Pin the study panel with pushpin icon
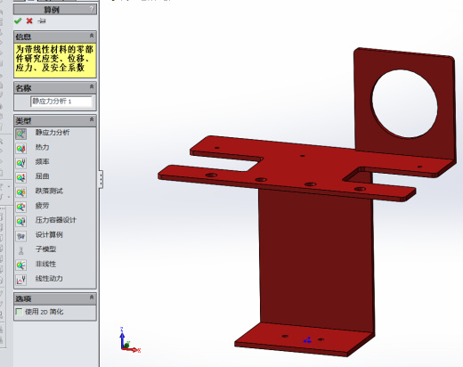 pyautogui.click(x=42, y=20)
